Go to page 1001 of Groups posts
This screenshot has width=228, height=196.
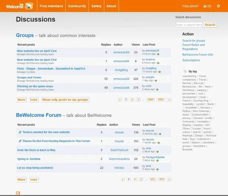(161, 99)
